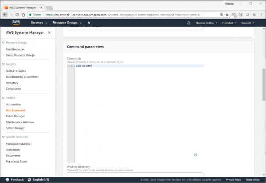Open the Frankfurt region selector
Image resolution: width=266 pixels, height=183 pixels.
(229, 23)
